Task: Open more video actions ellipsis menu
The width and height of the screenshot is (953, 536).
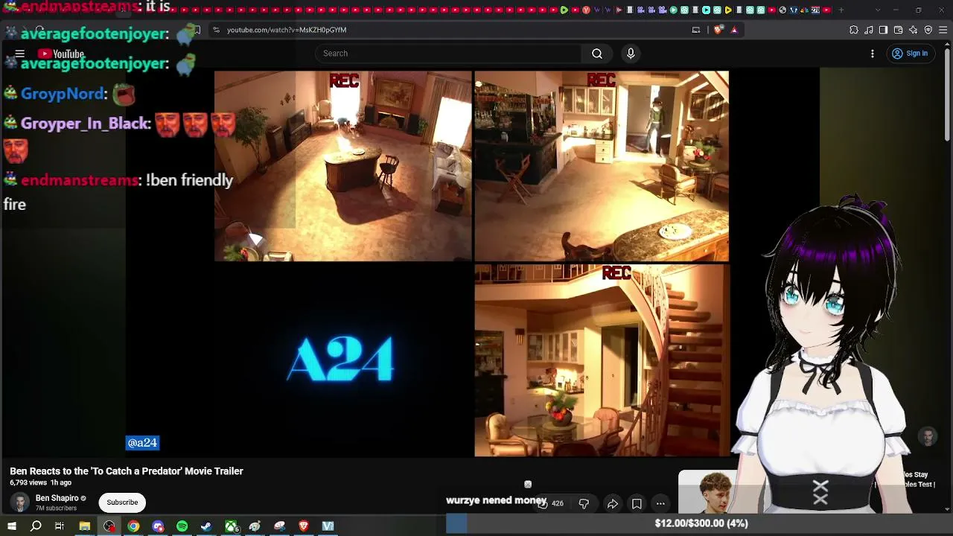Action: (x=660, y=504)
